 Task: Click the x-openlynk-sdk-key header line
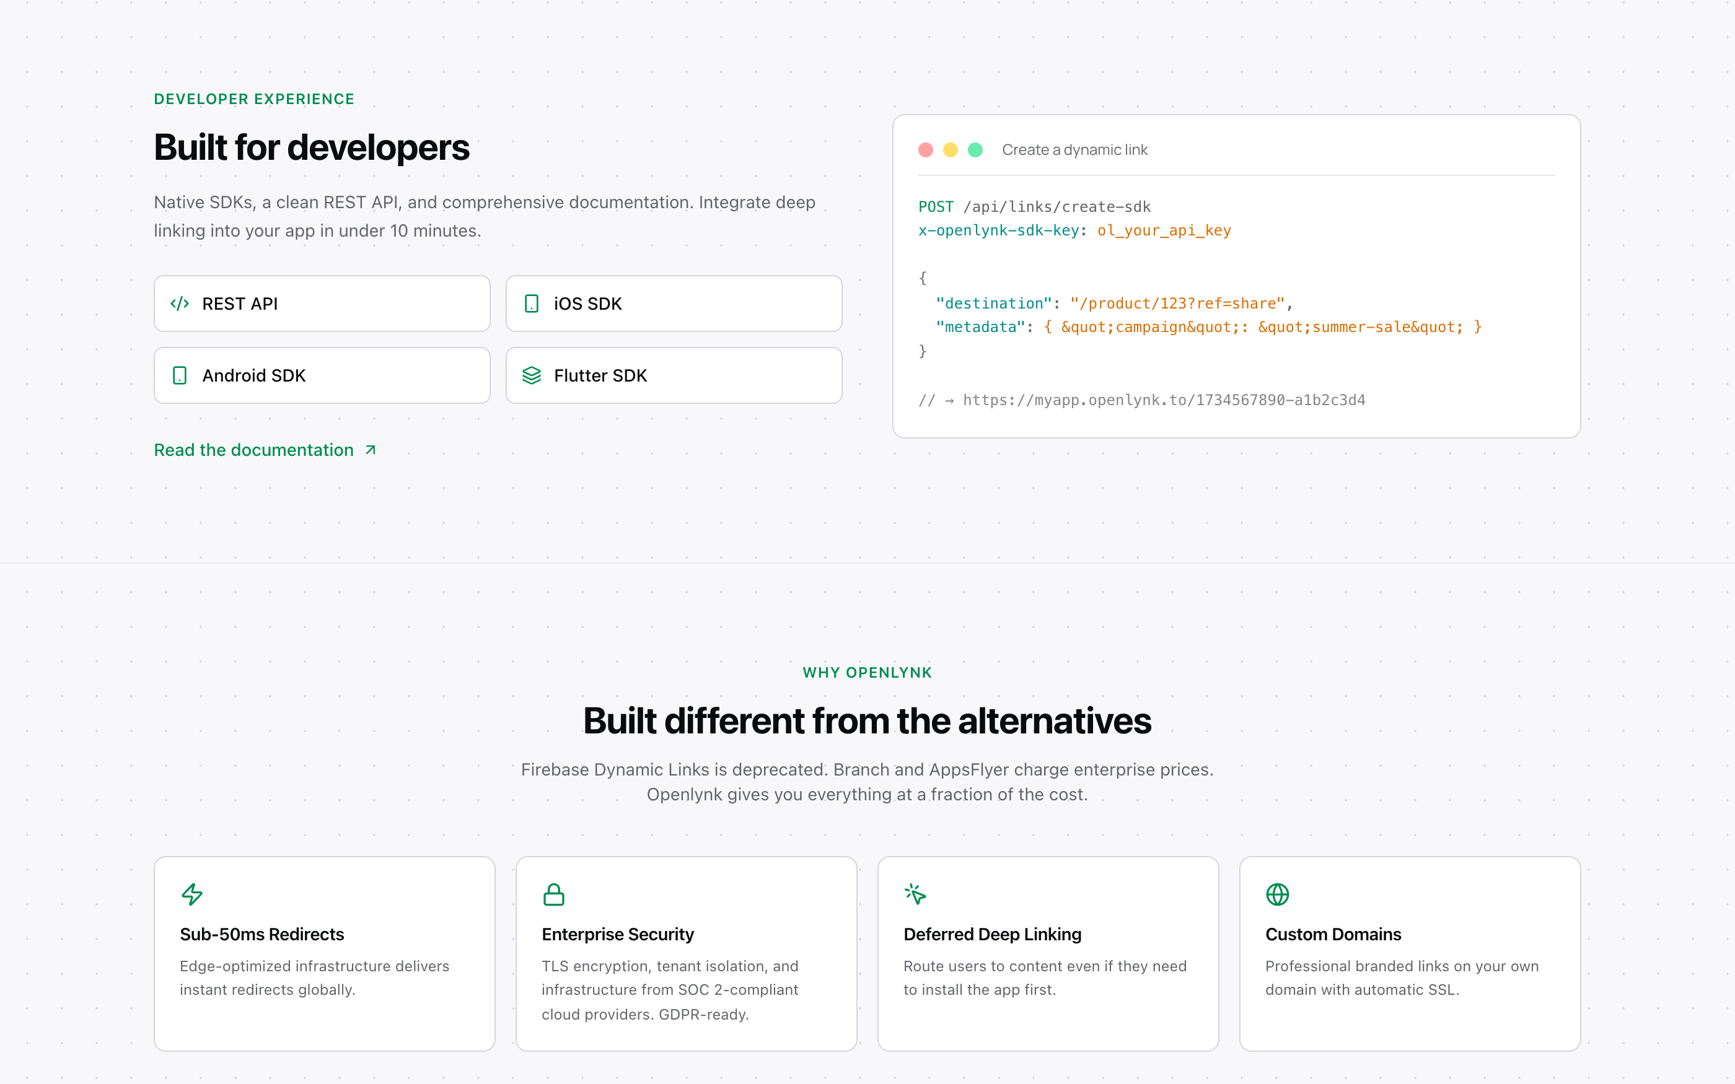[x=1074, y=231]
